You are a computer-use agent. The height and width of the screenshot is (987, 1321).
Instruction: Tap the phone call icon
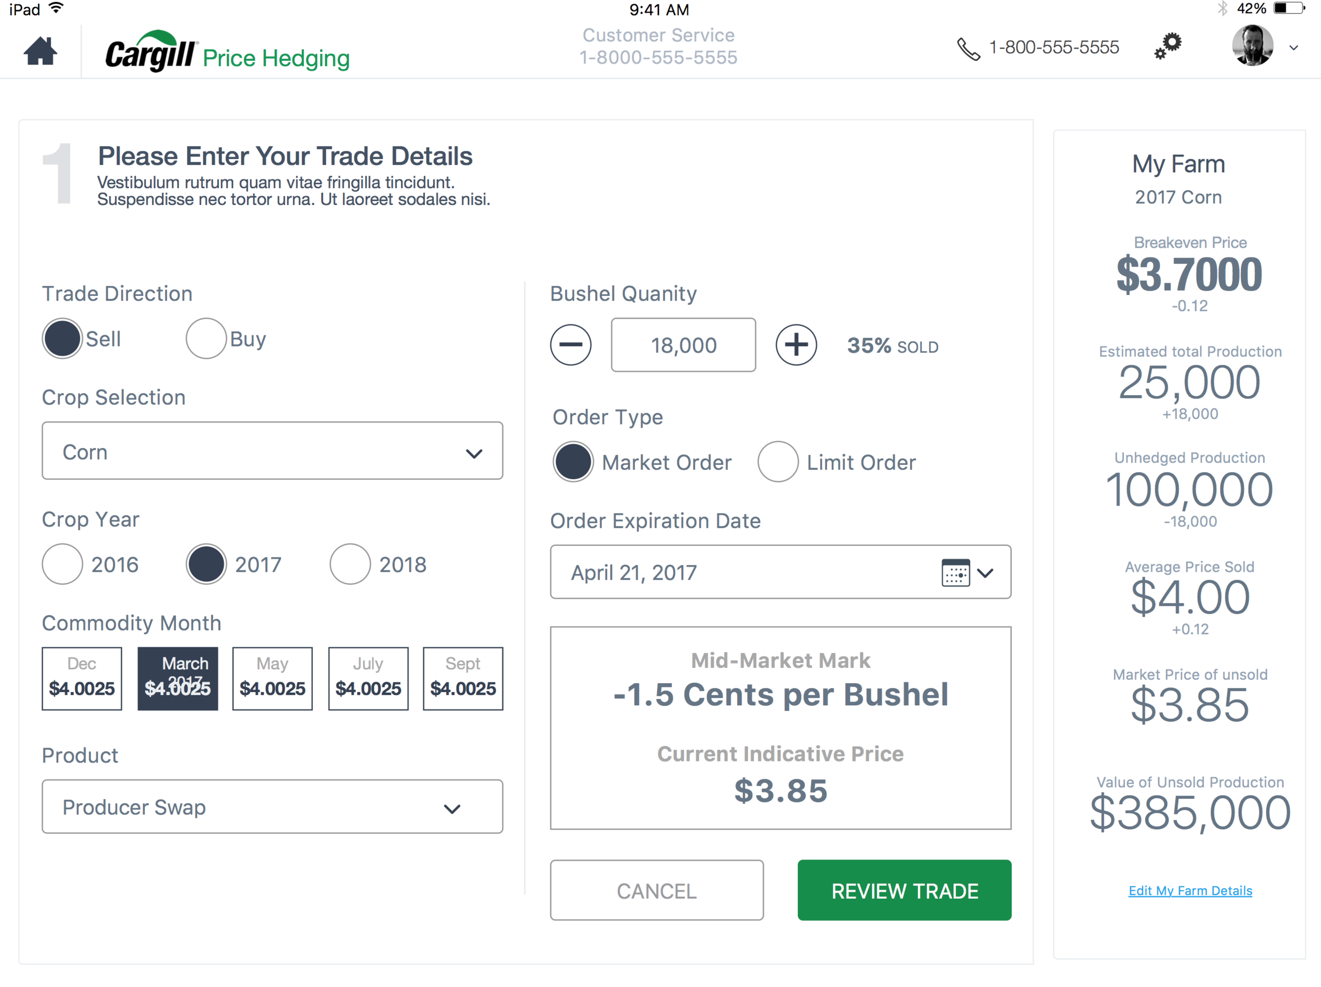[x=968, y=49]
